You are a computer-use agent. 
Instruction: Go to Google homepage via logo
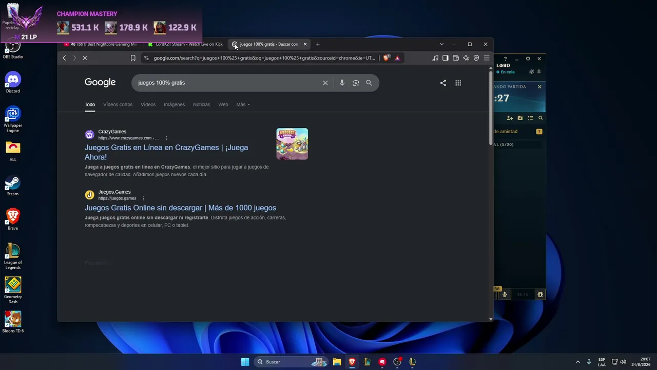coord(100,82)
